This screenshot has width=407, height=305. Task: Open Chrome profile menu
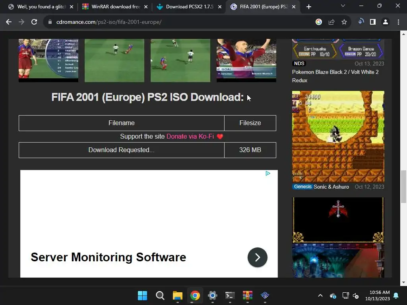point(386,22)
